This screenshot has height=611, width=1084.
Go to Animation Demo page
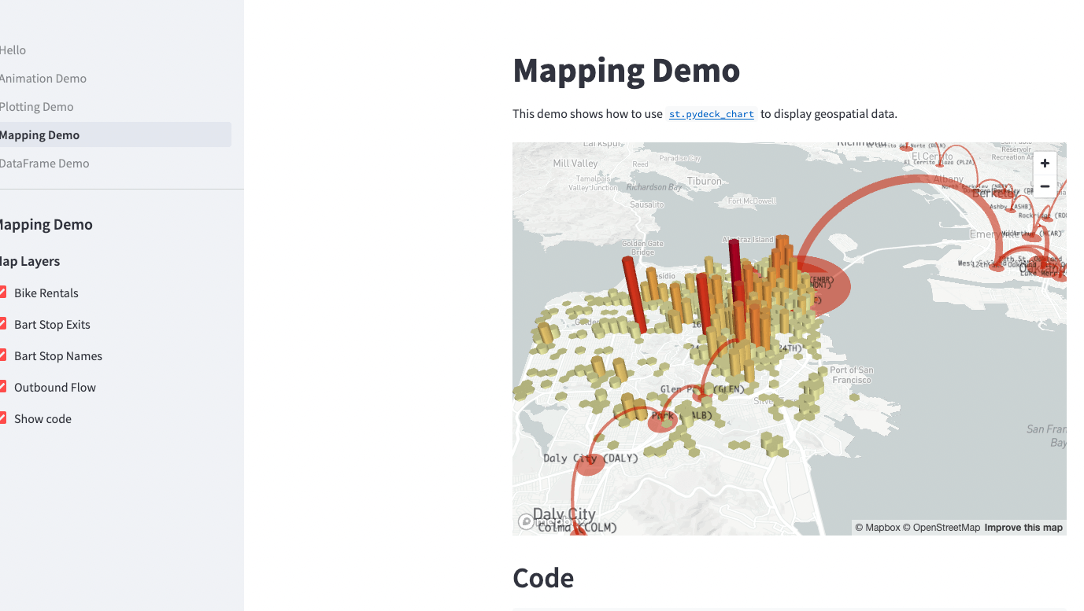coord(43,79)
